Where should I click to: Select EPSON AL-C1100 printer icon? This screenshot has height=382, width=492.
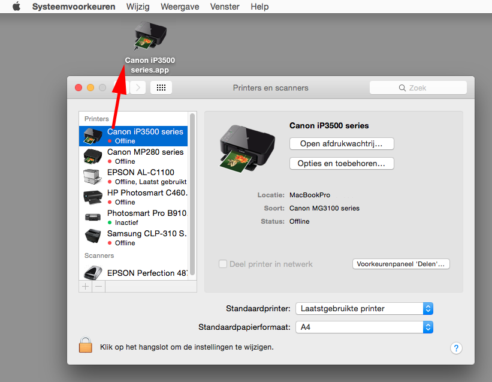[93, 177]
